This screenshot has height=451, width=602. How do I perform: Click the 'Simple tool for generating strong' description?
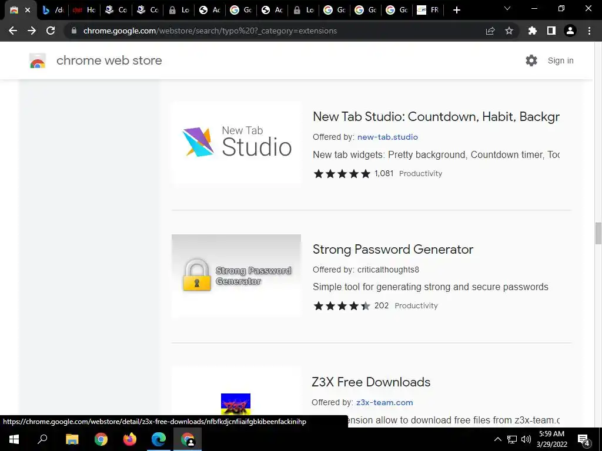coord(430,287)
